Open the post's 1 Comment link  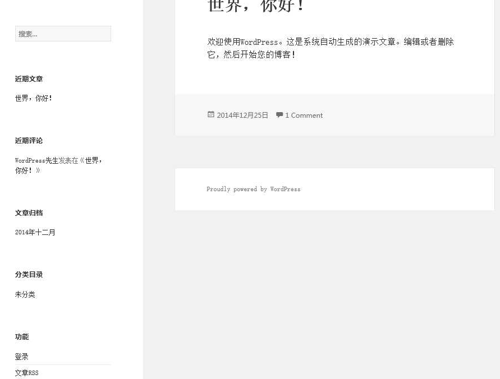pyautogui.click(x=304, y=115)
